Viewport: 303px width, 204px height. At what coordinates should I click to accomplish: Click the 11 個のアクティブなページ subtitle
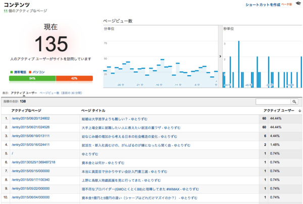[x=25, y=11]
